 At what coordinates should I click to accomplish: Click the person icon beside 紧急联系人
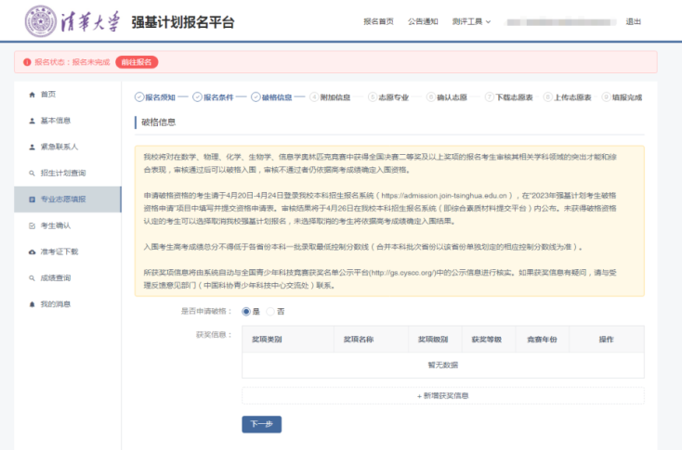pyautogui.click(x=32, y=147)
